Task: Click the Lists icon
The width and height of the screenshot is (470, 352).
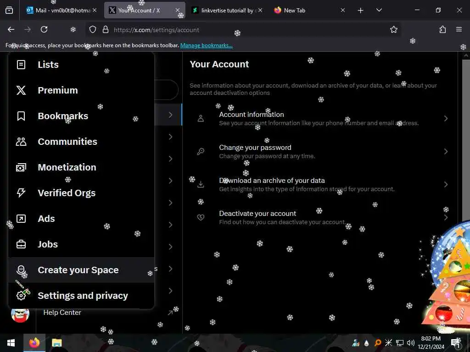Action: coord(21,65)
